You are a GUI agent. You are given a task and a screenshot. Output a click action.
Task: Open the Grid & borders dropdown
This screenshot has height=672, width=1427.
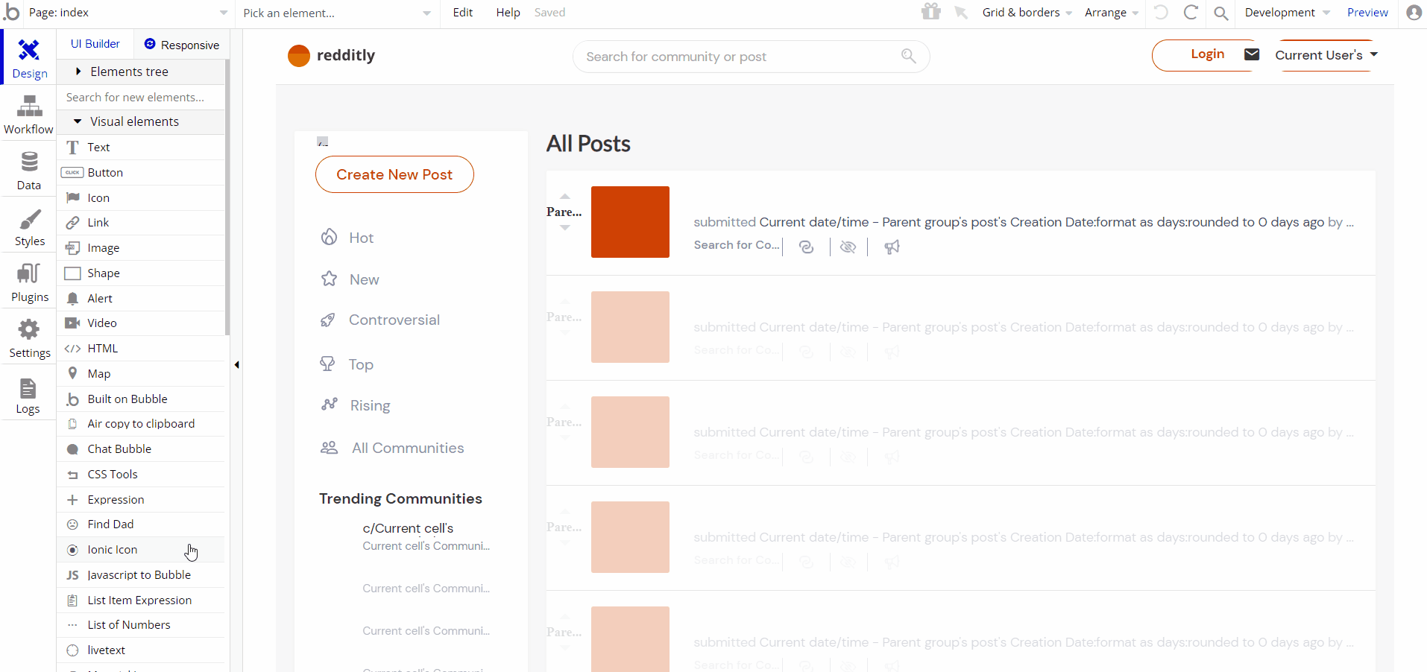pos(1027,13)
